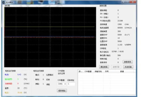Click the 序… column header

[80, 71]
